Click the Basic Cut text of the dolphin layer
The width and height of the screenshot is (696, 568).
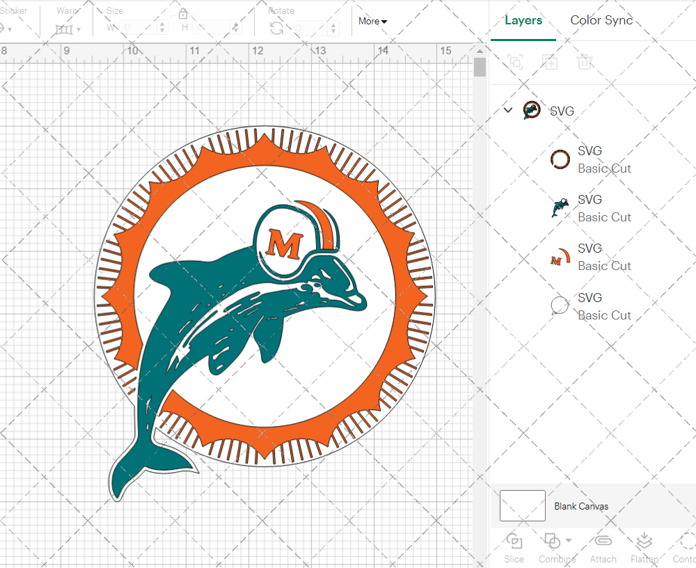point(604,217)
